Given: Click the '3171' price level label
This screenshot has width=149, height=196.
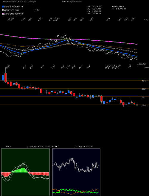Looking at the screenshot, I should coord(144,81).
